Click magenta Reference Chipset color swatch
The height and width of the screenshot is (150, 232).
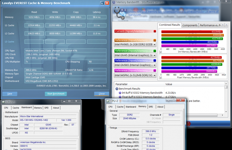155,70
